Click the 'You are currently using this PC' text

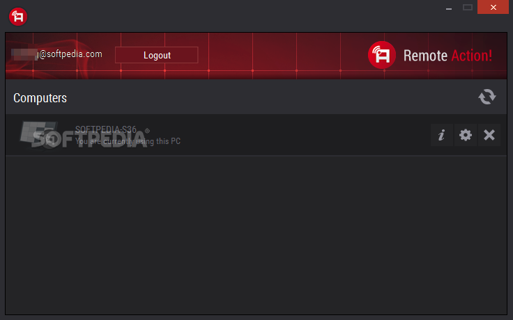[x=128, y=141]
